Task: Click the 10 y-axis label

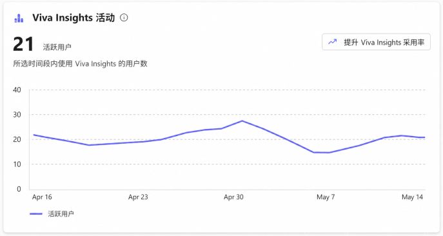Action: pos(17,164)
